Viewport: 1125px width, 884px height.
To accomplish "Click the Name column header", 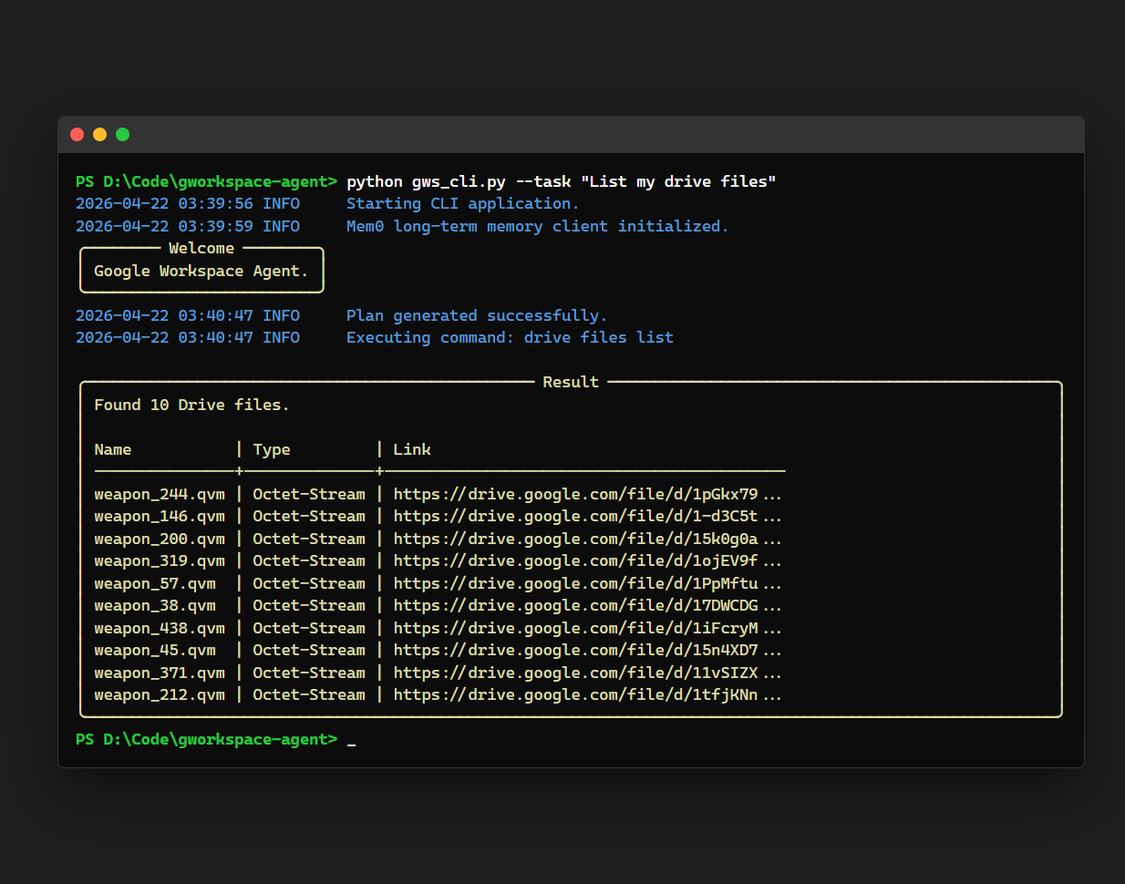I will [x=113, y=449].
